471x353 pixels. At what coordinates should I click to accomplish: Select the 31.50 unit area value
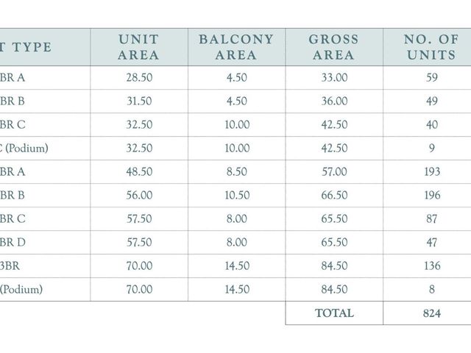[139, 101]
